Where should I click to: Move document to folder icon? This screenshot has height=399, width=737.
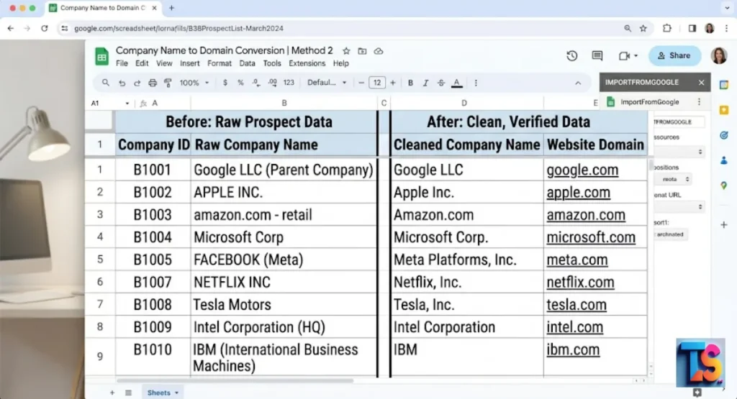pos(362,51)
